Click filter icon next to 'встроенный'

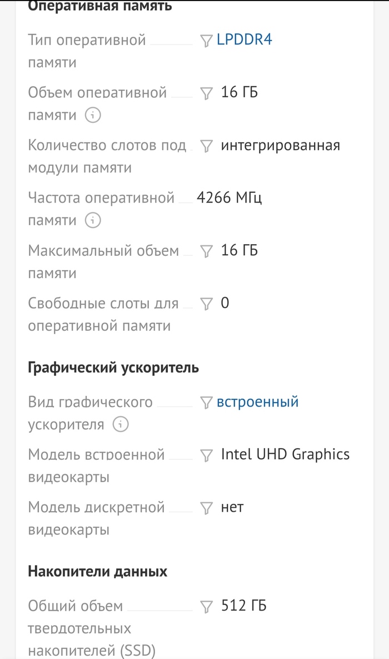(206, 403)
